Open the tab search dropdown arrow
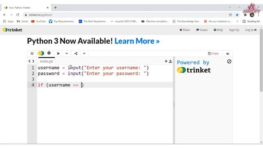263x148 pixels. (x=230, y=7)
